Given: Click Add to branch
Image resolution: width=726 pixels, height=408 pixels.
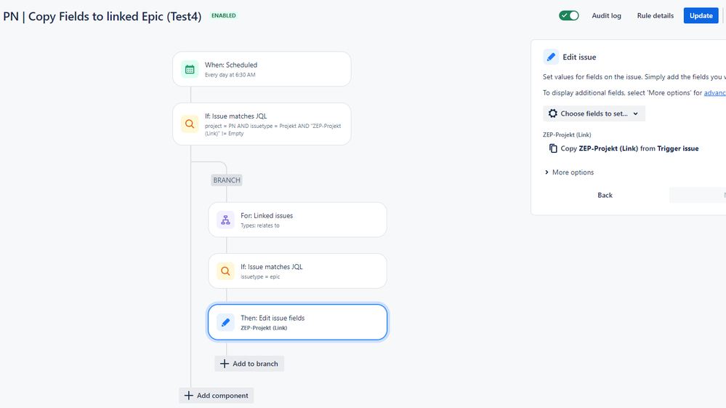Looking at the screenshot, I should 249,364.
